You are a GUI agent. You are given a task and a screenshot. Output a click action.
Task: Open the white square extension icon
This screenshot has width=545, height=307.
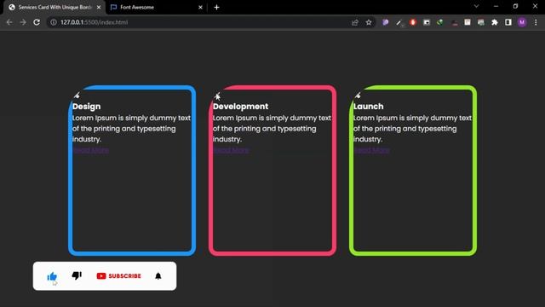468,22
